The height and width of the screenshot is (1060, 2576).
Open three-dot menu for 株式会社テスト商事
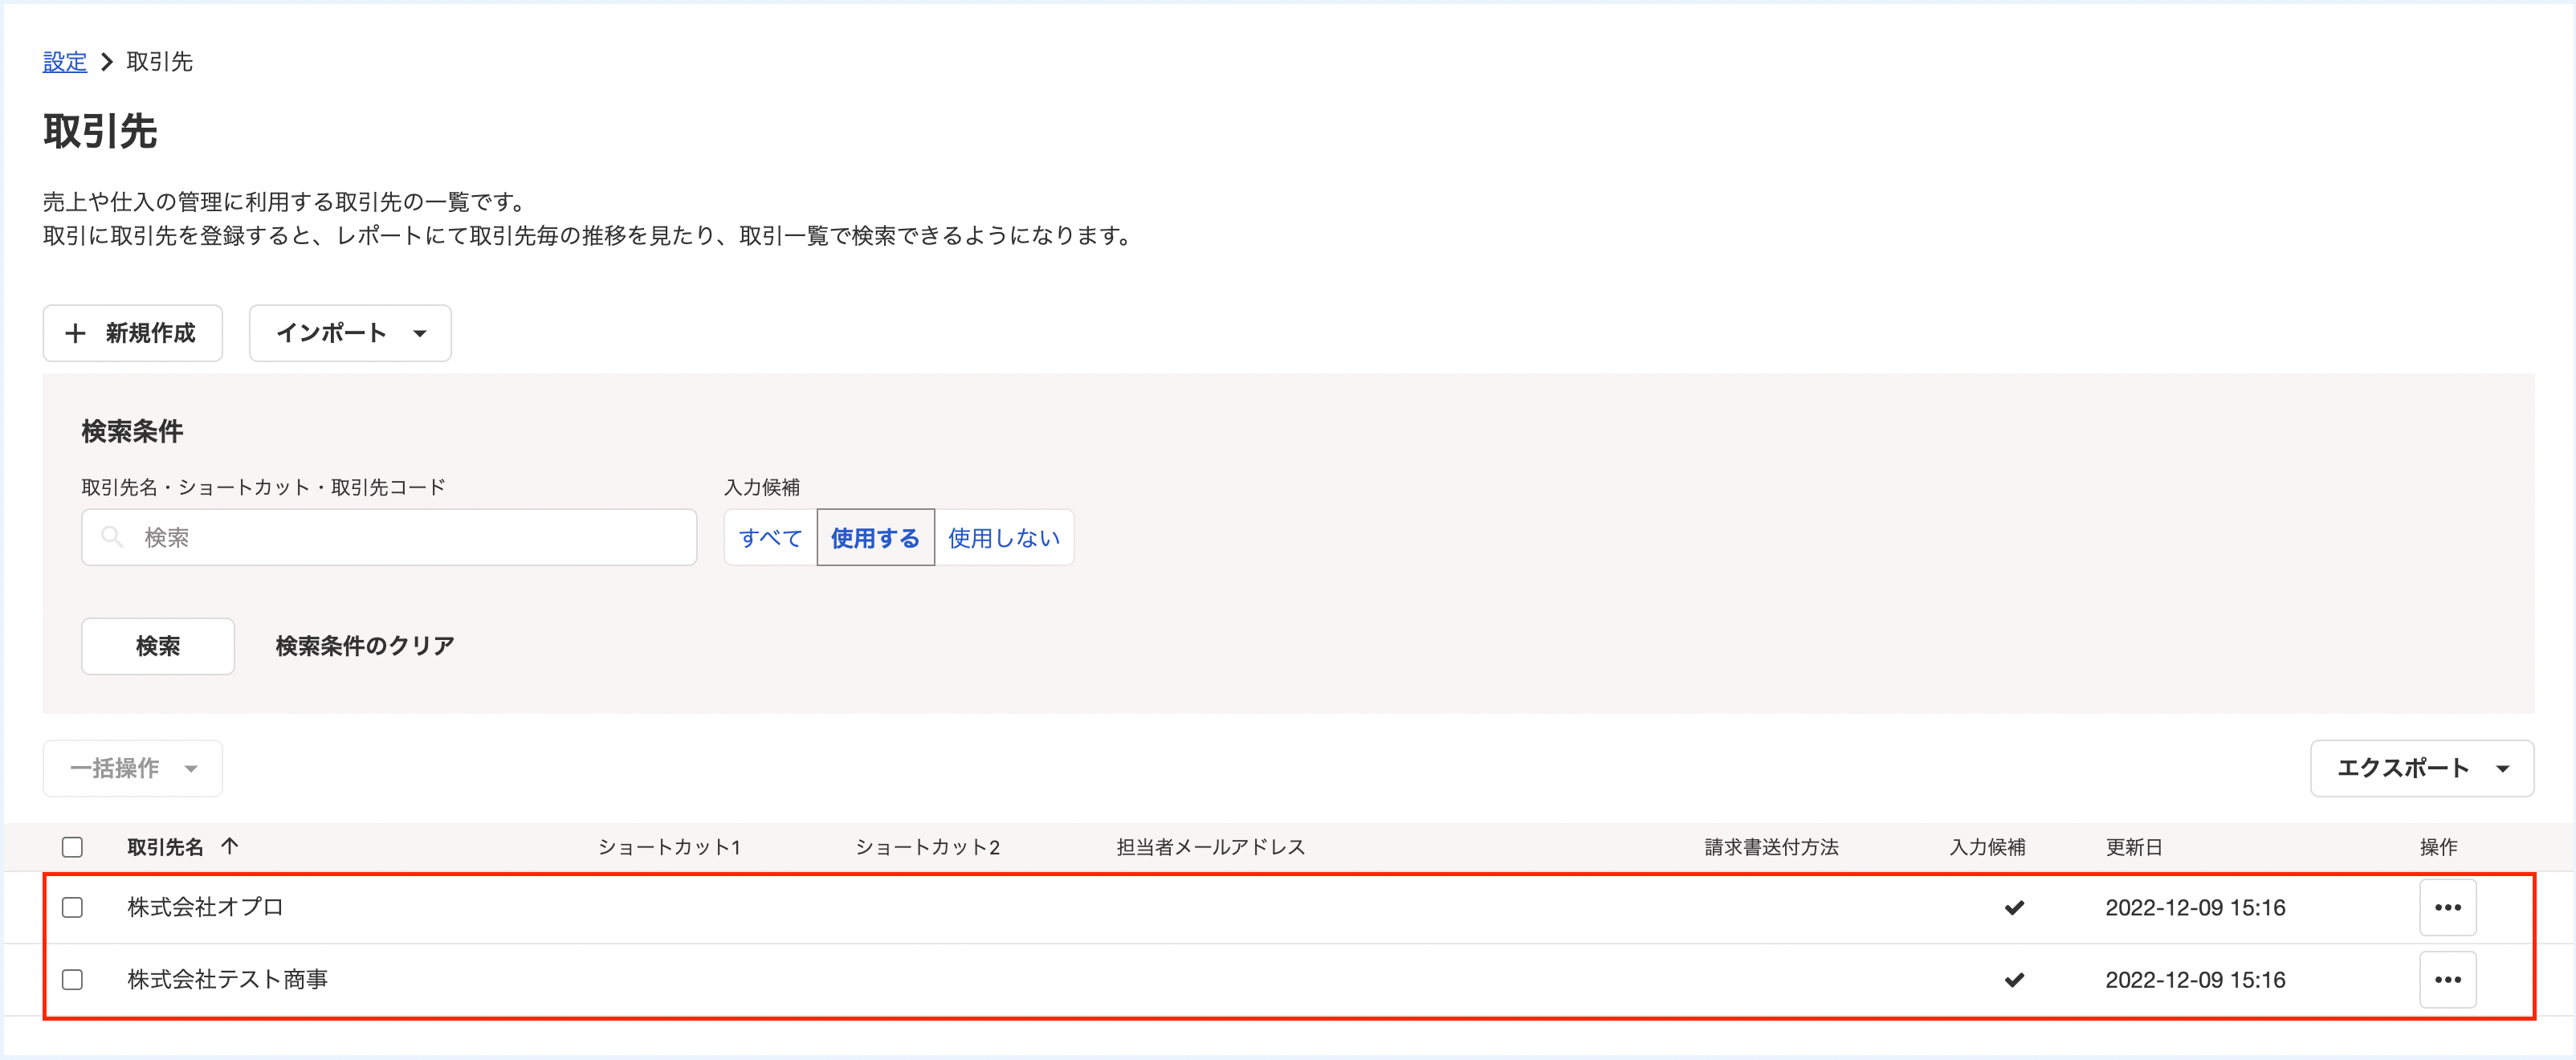pyautogui.click(x=2447, y=979)
